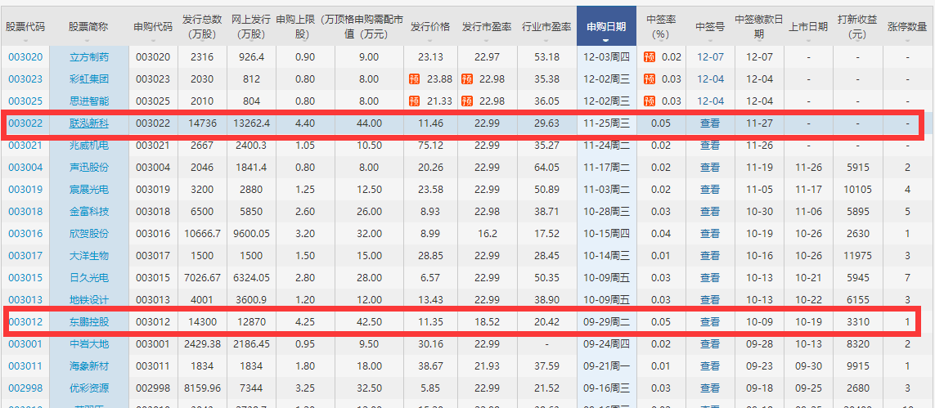
Task: Sort by the 发行价格 column header
Action: pos(430,28)
